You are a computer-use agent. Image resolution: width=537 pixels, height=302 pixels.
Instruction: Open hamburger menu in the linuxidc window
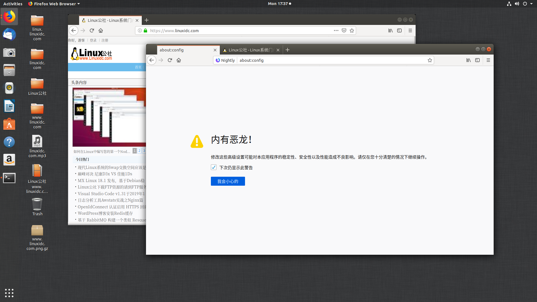(410, 30)
